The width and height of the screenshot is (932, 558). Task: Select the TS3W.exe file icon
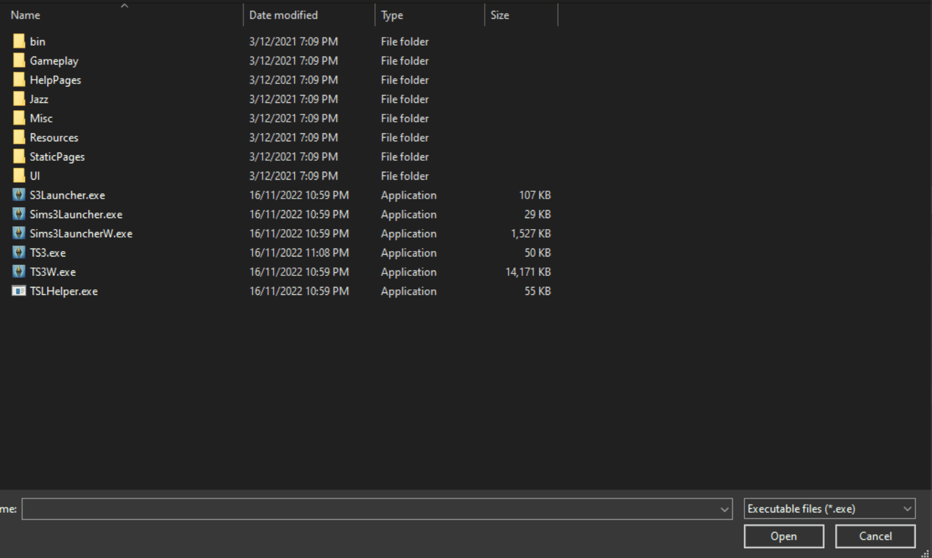pyautogui.click(x=19, y=272)
